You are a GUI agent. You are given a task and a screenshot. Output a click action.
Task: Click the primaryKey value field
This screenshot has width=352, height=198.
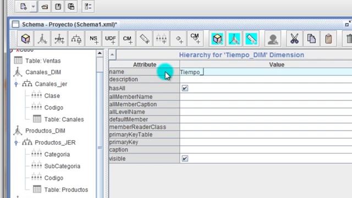(x=266, y=142)
